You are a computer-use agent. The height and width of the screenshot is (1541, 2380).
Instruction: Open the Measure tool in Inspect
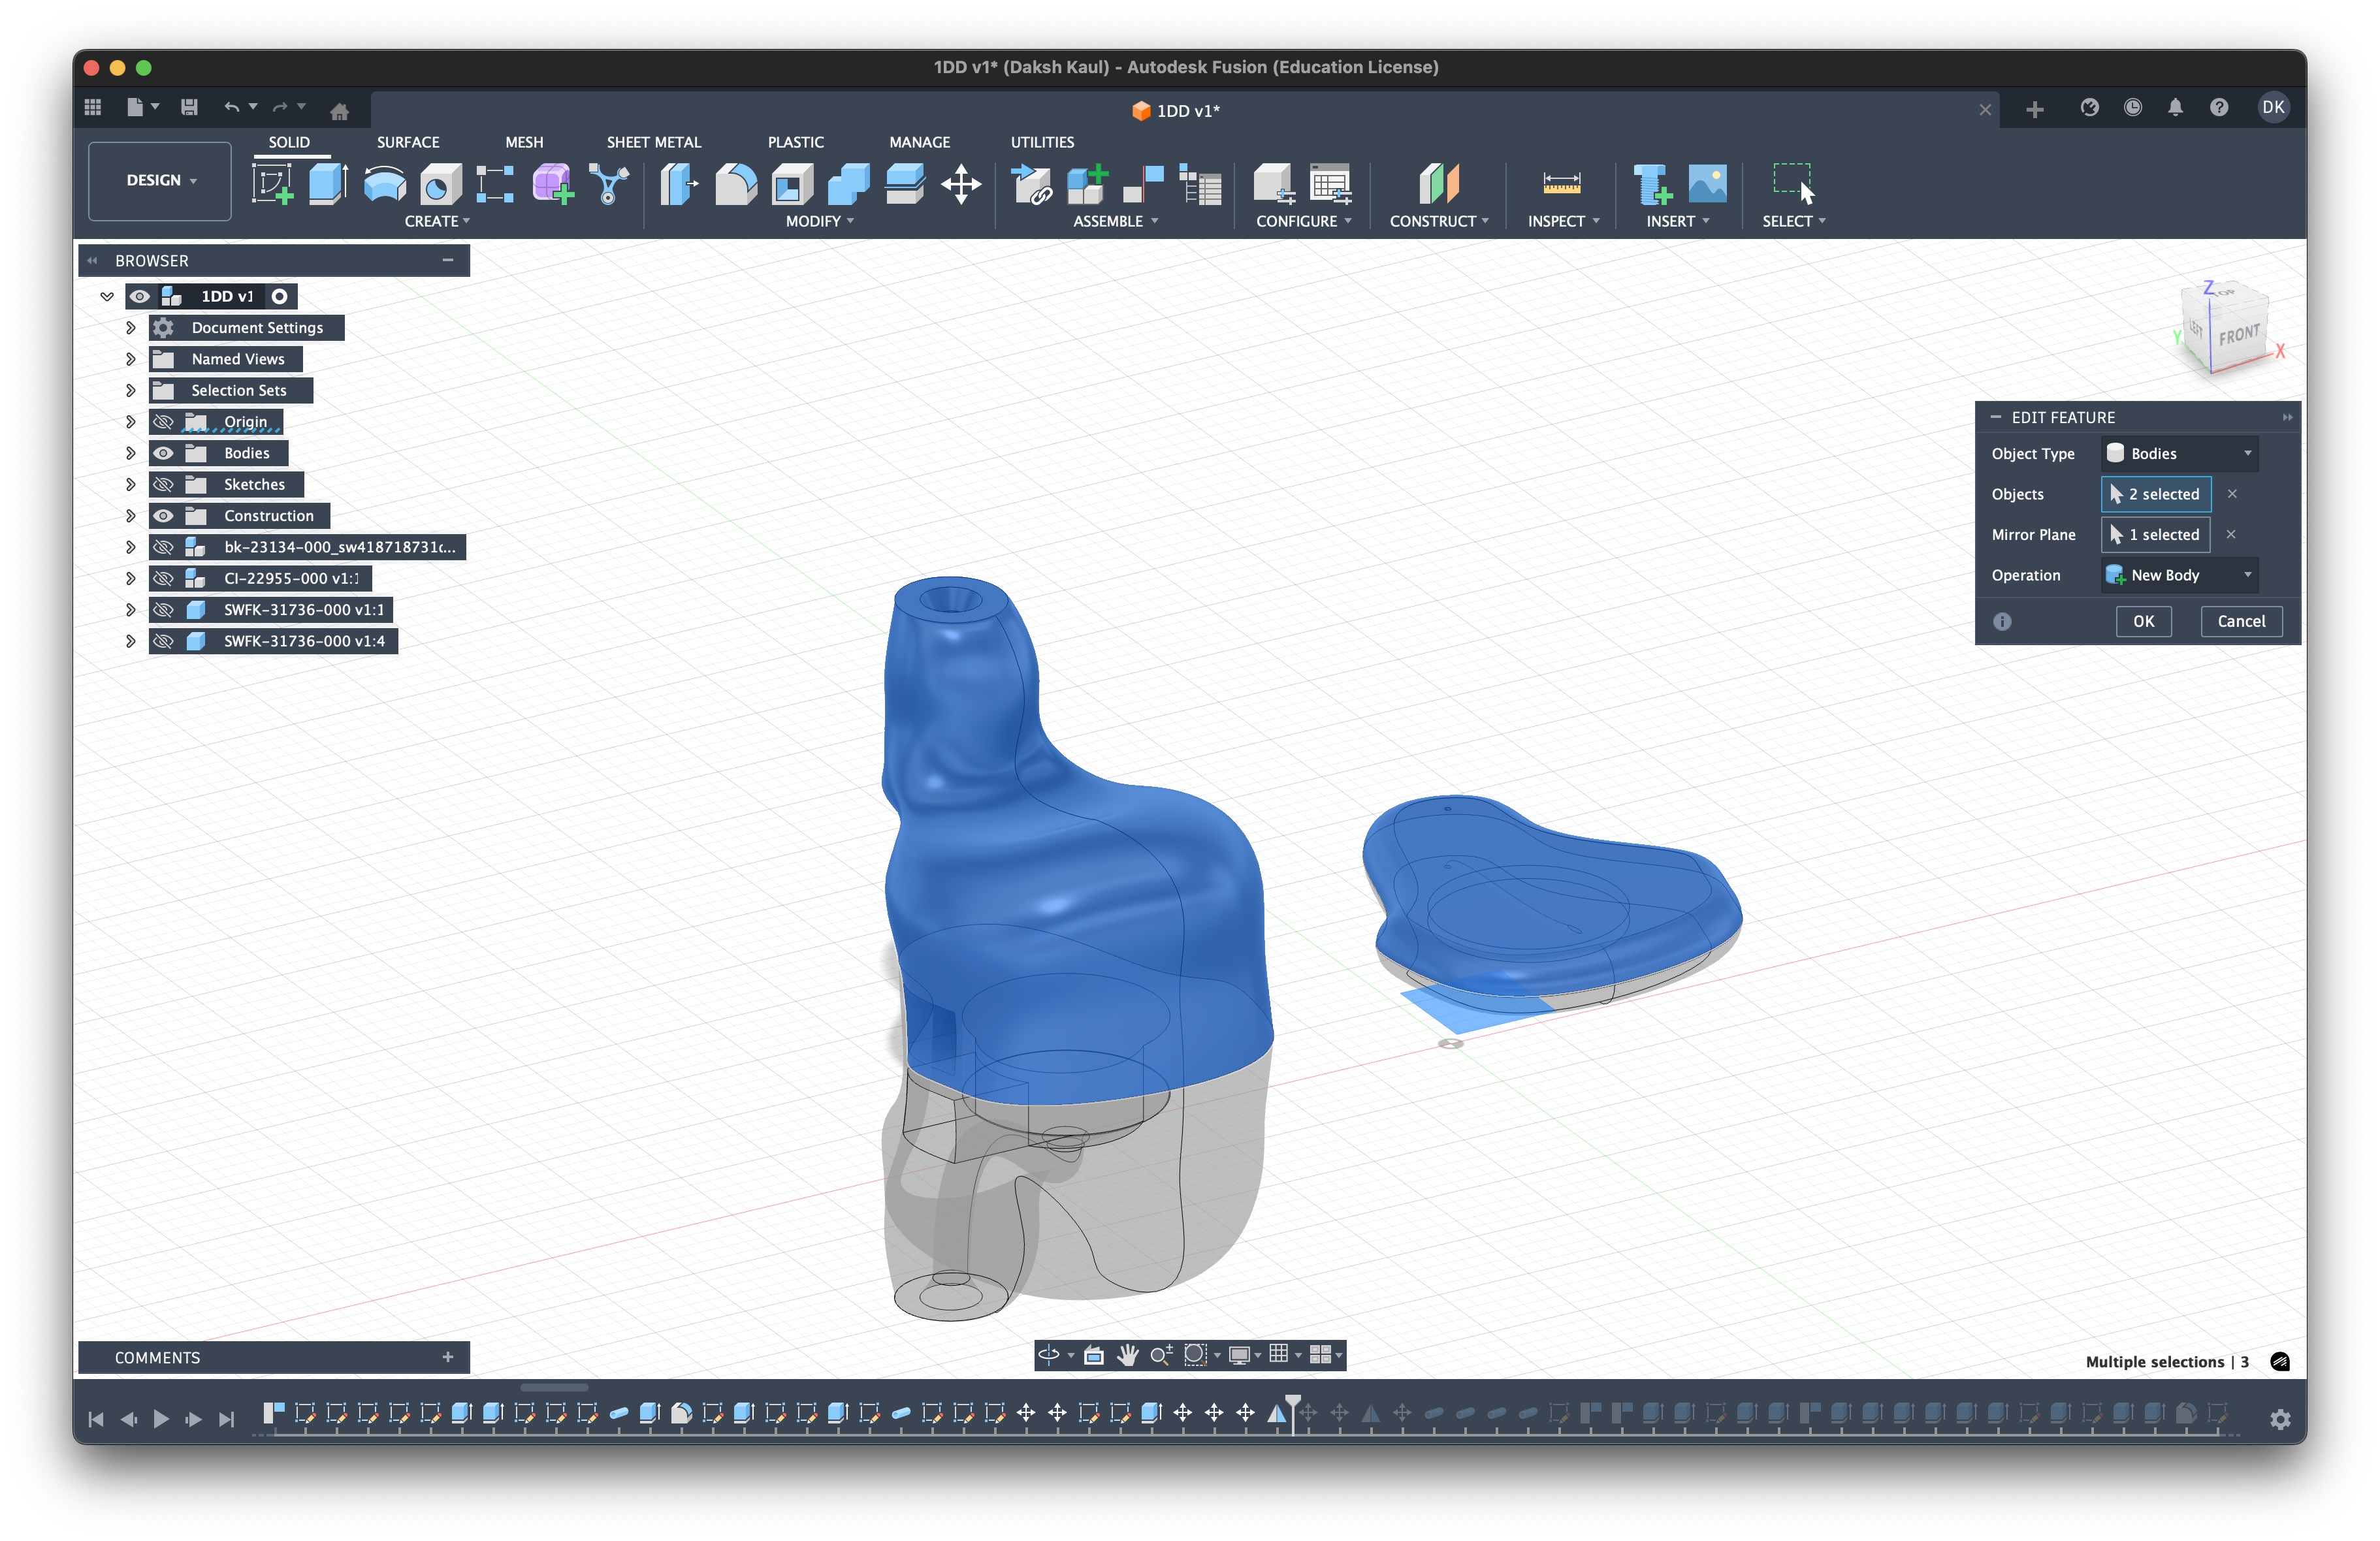coord(1561,184)
